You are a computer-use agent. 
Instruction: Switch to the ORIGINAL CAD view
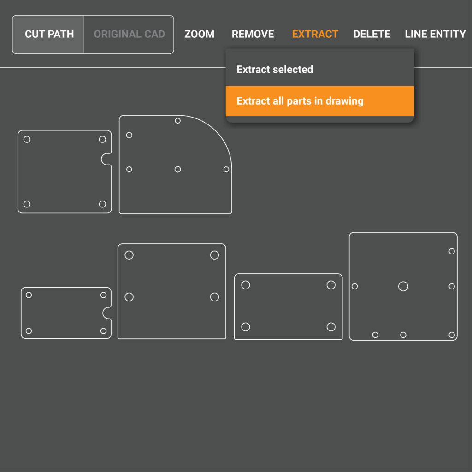click(x=129, y=35)
